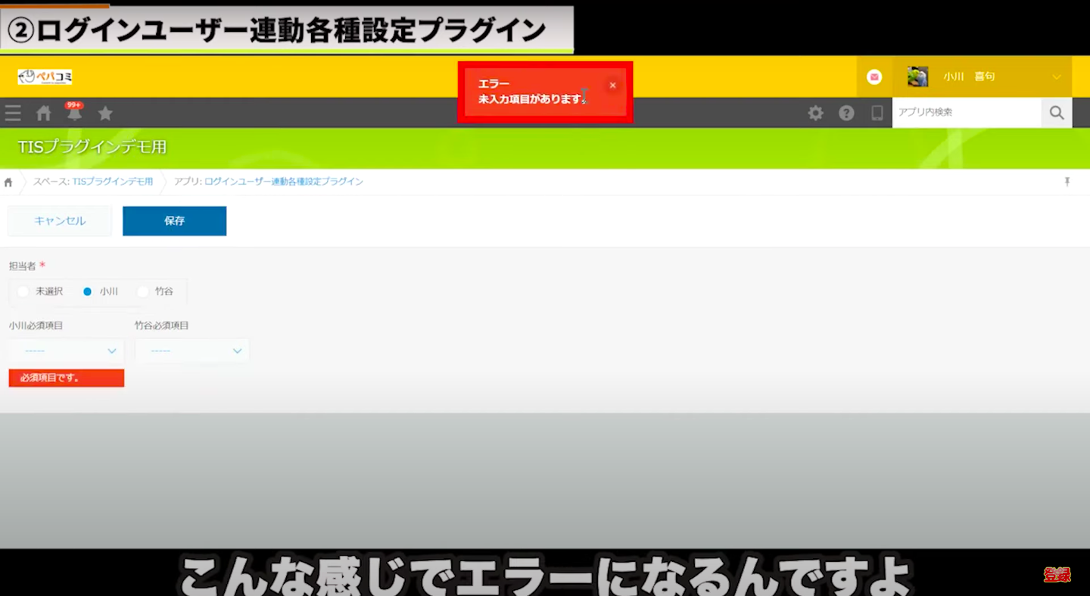The width and height of the screenshot is (1090, 596).
Task: Go to the portal home icon
Action: [44, 114]
